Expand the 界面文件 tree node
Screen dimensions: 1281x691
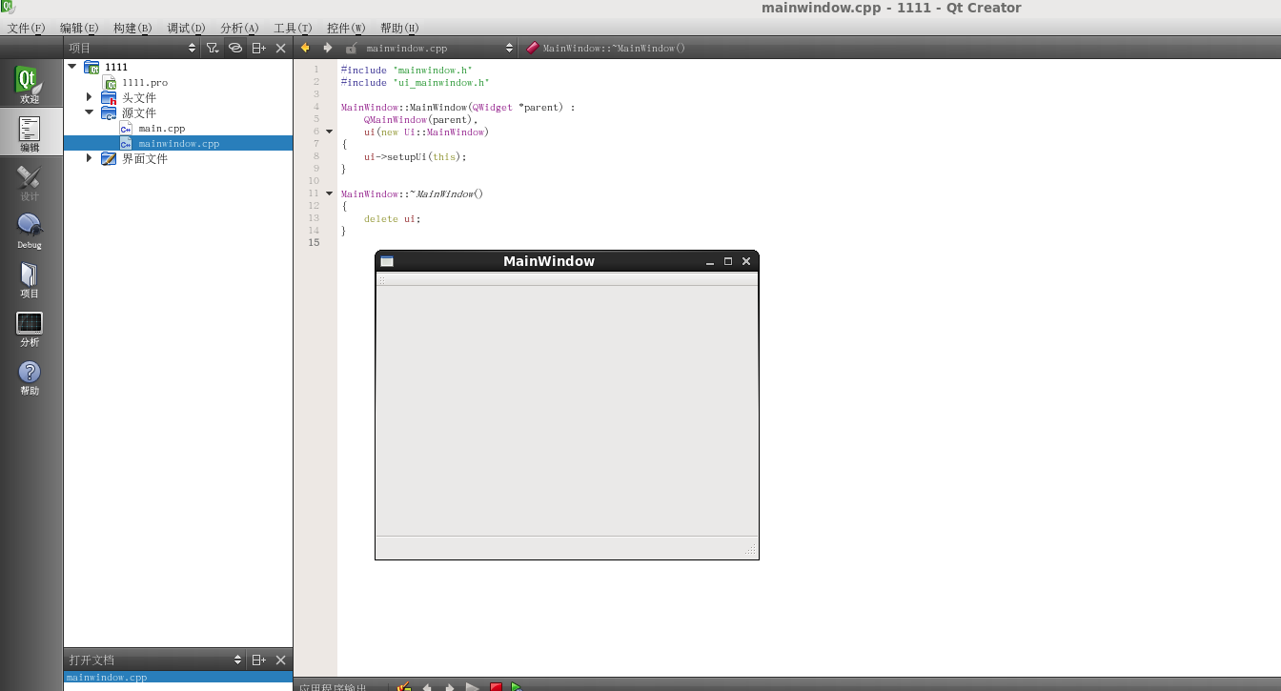point(89,158)
